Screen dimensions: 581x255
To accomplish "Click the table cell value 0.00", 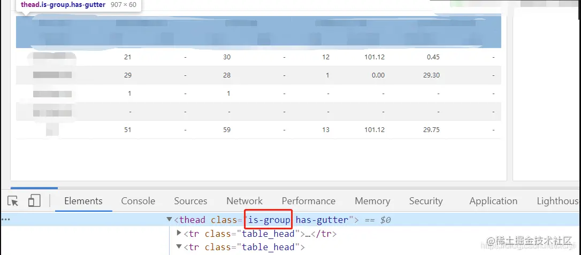I will 378,75.
